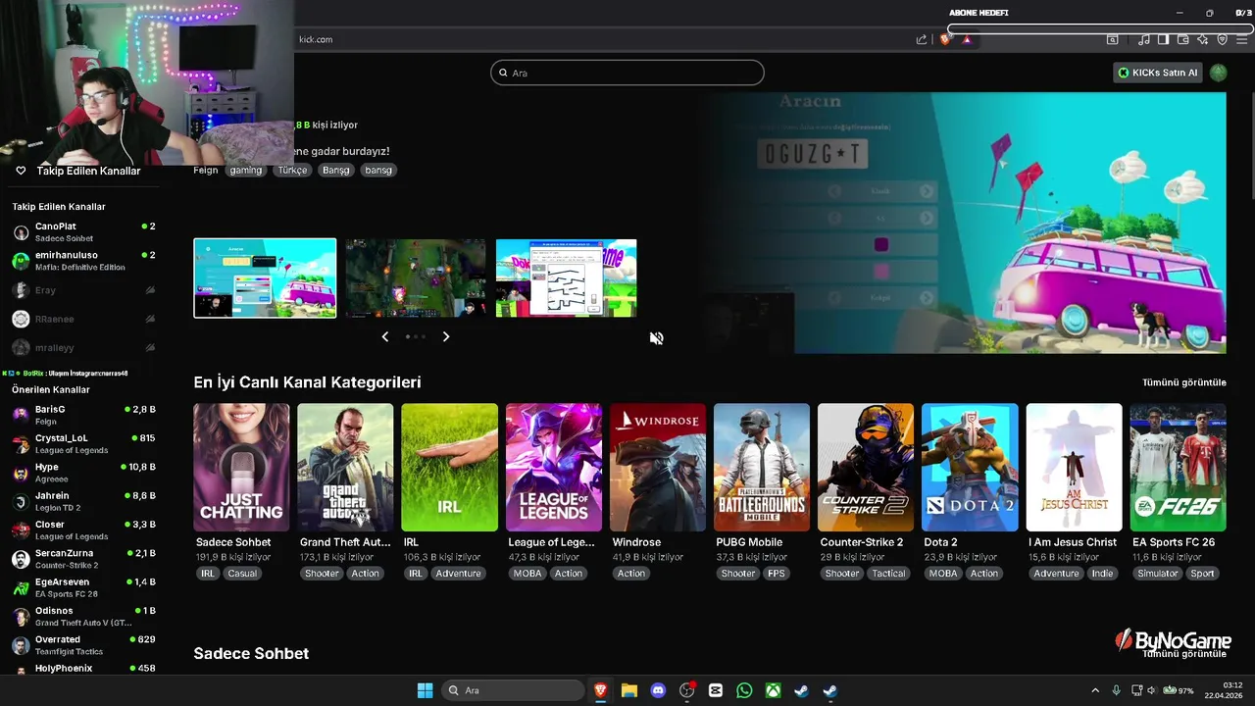Open the Xbox app from the taskbar
Screen dimensions: 1255x706
774,690
